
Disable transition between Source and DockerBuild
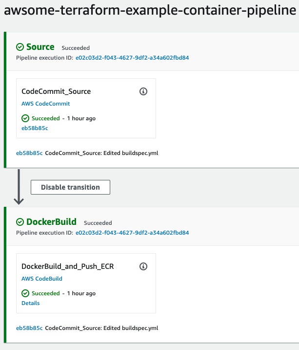pyautogui.click(x=70, y=187)
